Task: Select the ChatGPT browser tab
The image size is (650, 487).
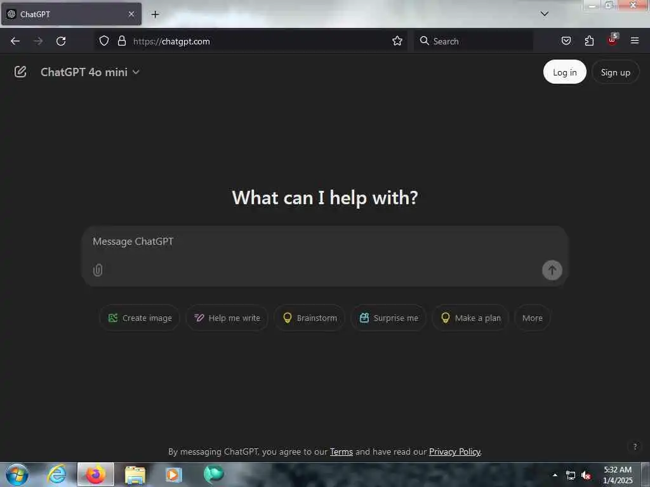Action: tap(71, 14)
